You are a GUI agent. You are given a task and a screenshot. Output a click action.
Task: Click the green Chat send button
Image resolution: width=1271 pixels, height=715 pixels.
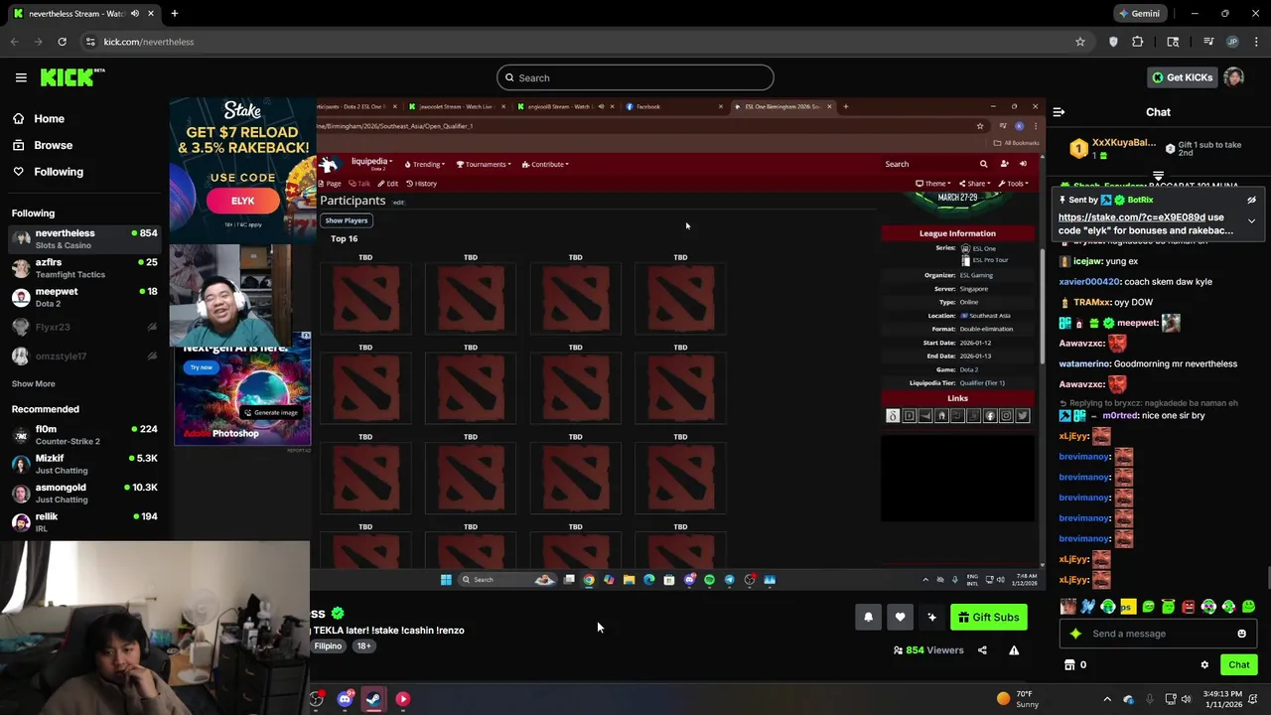[1238, 665]
